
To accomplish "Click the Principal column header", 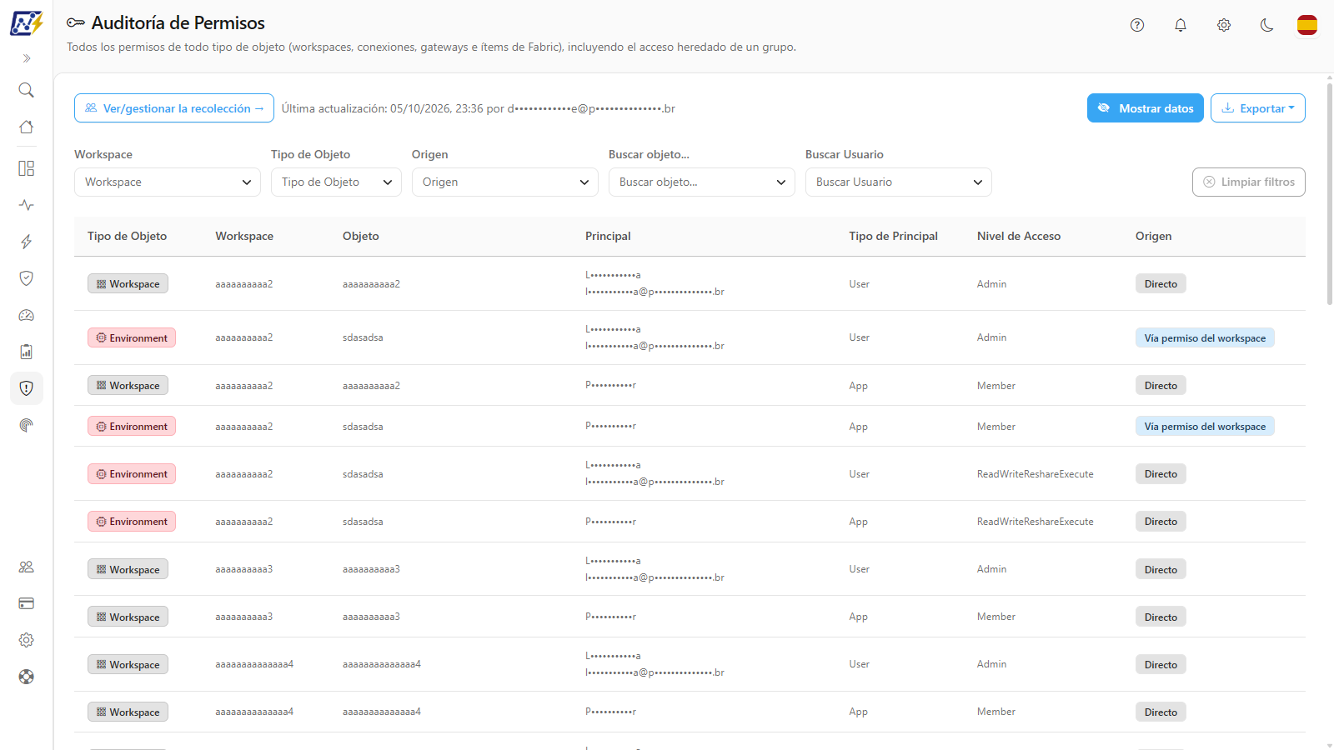I will tap(608, 237).
